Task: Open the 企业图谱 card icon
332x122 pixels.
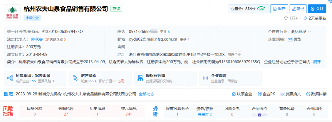Action: tap(205, 78)
